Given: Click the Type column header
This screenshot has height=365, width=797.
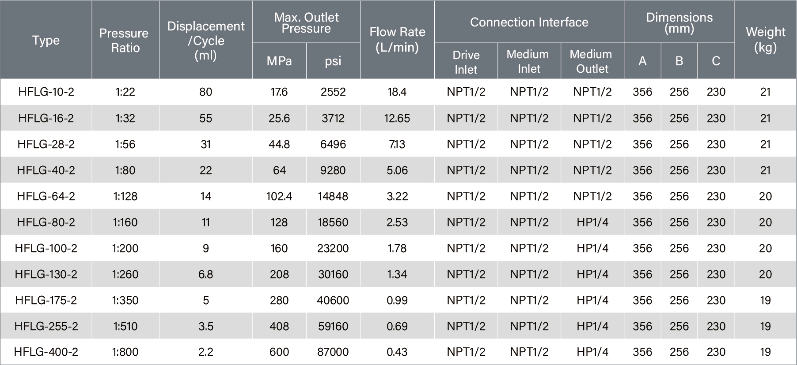Looking at the screenshot, I should 46,40.
